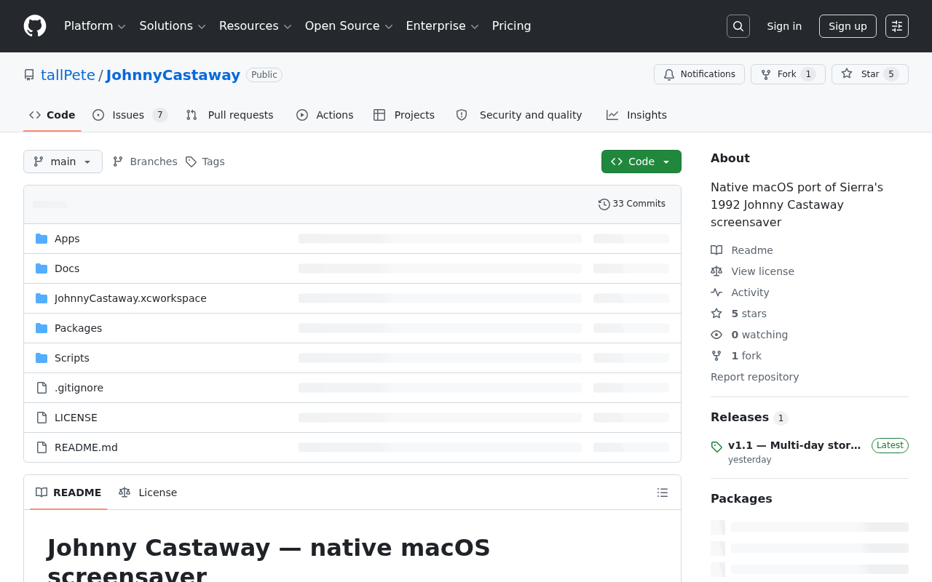Switch to the Code tab
Image resolution: width=932 pixels, height=582 pixels.
click(x=52, y=115)
